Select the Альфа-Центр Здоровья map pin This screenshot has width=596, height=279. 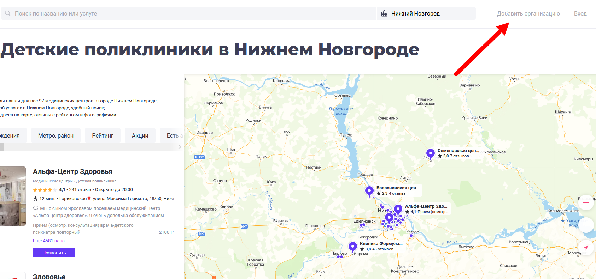398,210
